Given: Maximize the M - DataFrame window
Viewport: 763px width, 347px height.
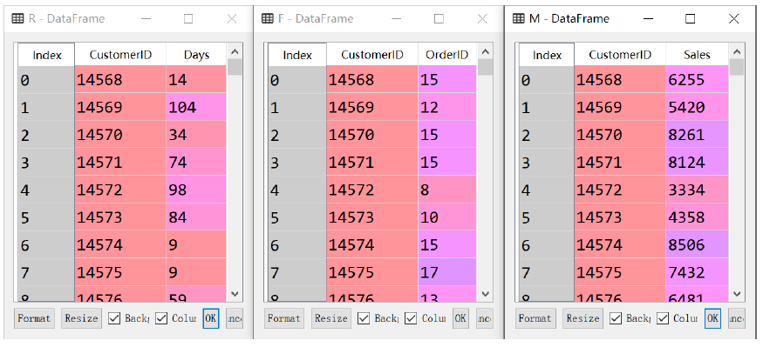Looking at the screenshot, I should pyautogui.click(x=690, y=18).
